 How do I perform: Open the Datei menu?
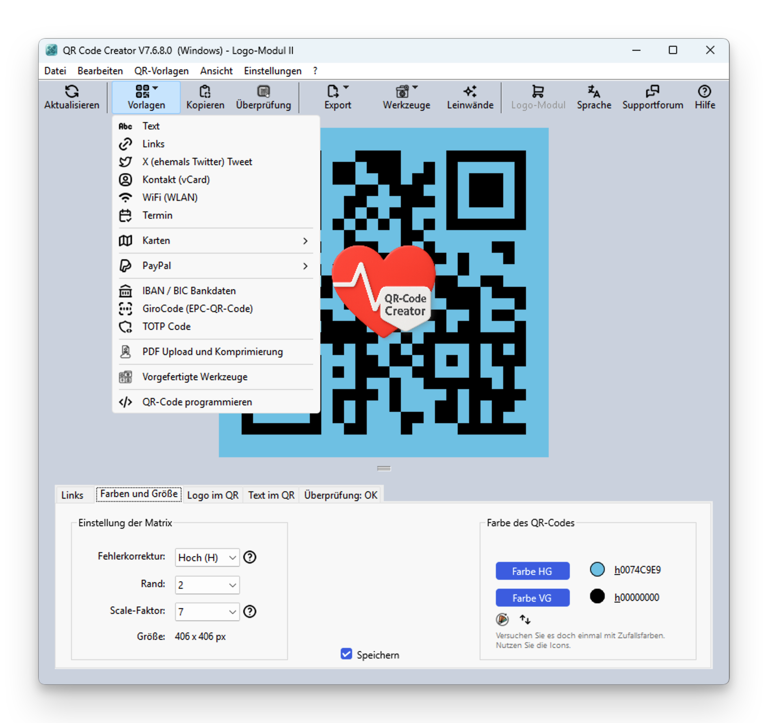coord(55,71)
